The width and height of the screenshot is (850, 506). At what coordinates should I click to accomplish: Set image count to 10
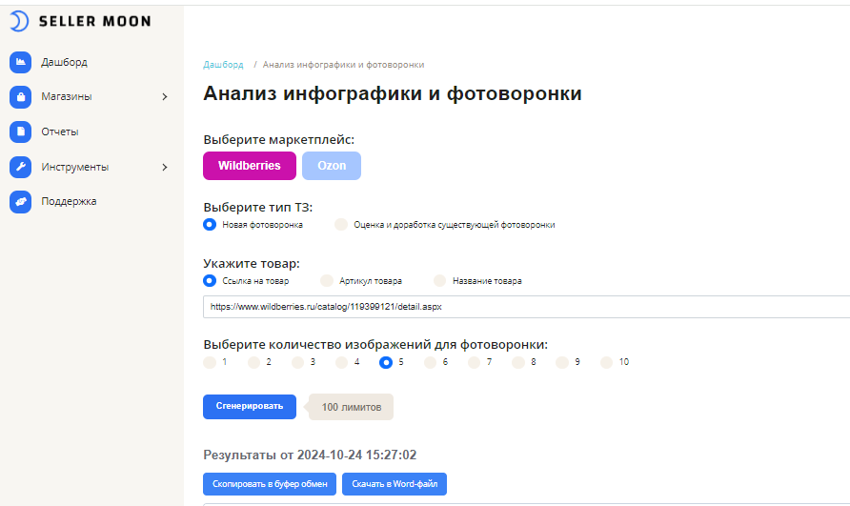click(x=607, y=362)
